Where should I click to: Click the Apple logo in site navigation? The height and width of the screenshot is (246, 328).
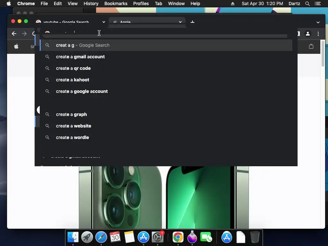coord(16,46)
